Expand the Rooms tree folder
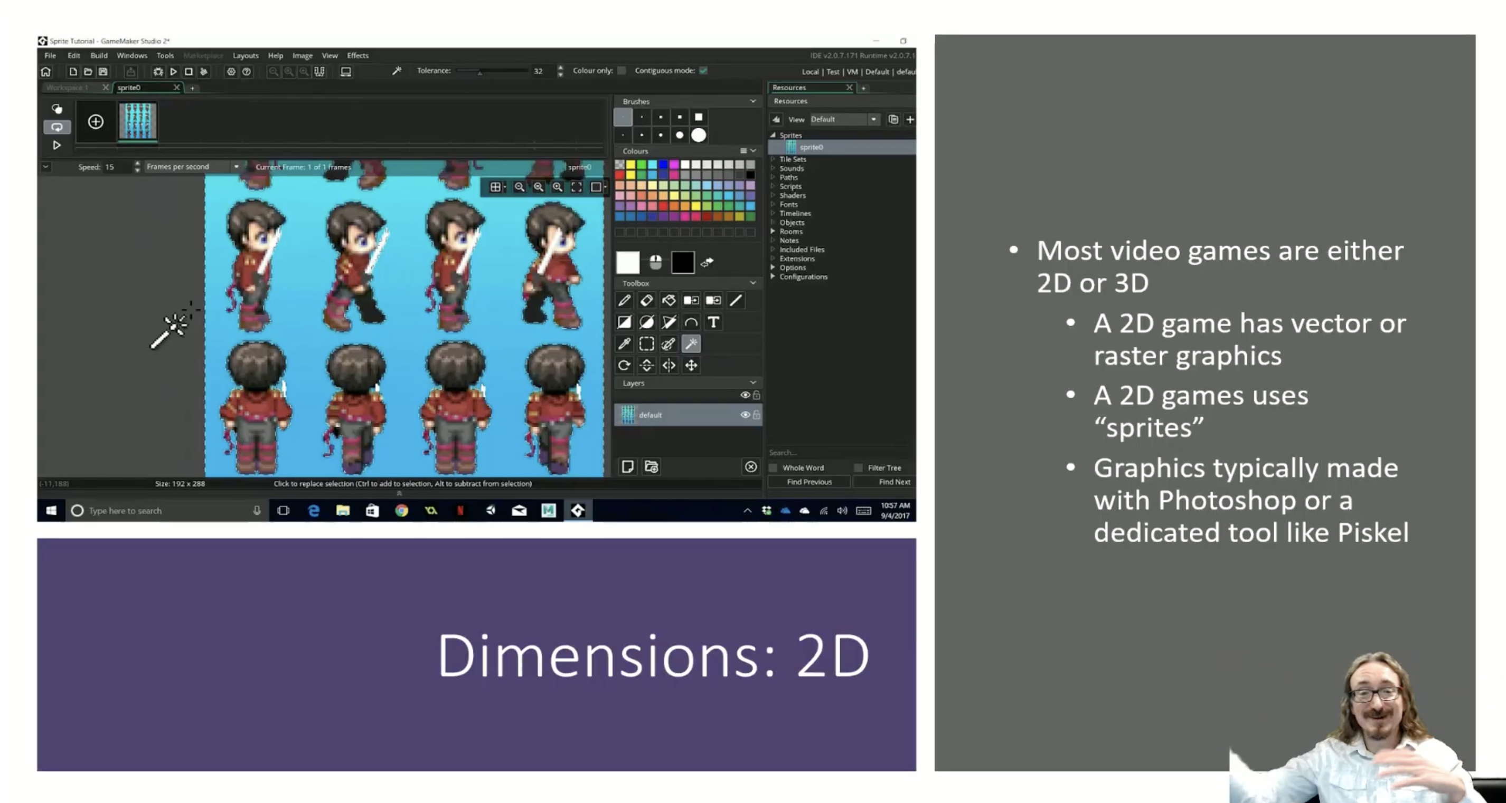Image resolution: width=1506 pixels, height=803 pixels. tap(773, 231)
